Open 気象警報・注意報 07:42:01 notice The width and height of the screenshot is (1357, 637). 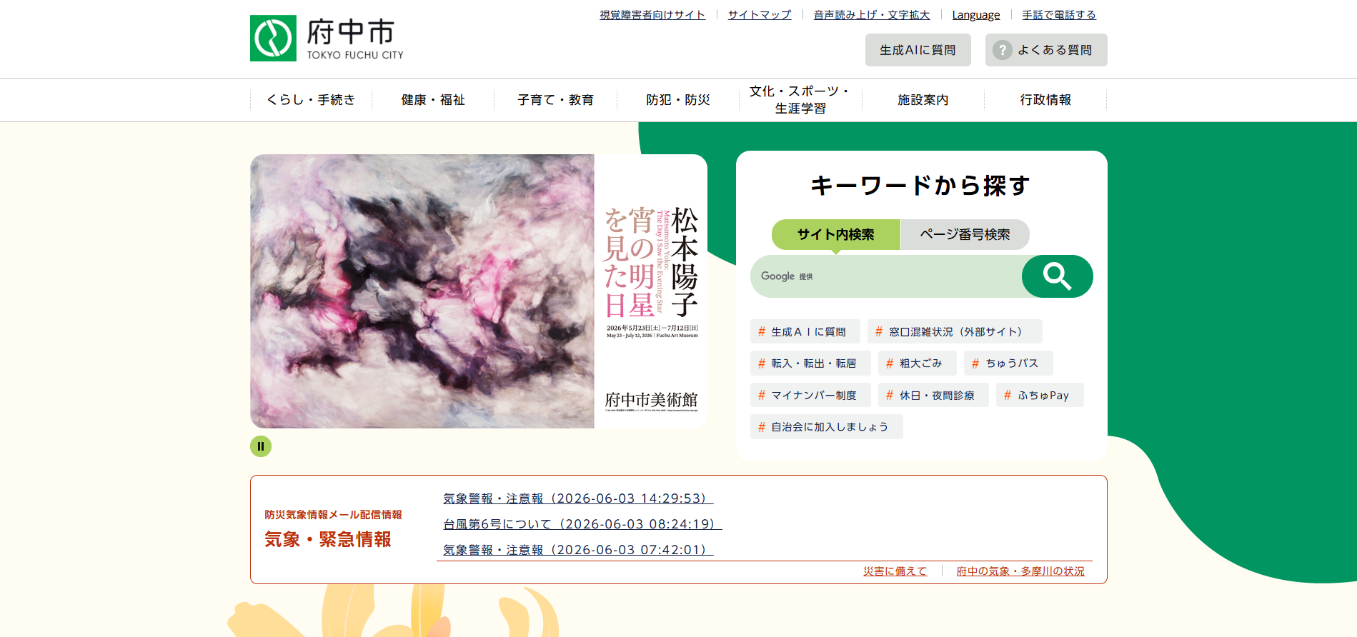(x=578, y=550)
